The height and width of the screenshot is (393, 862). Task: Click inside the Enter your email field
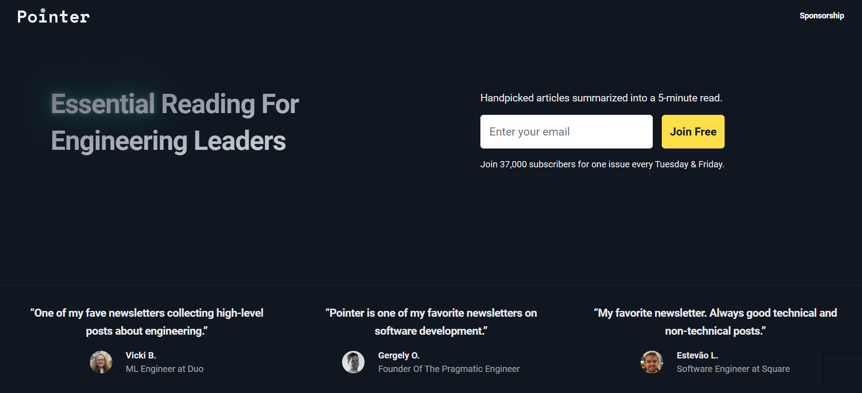point(566,131)
